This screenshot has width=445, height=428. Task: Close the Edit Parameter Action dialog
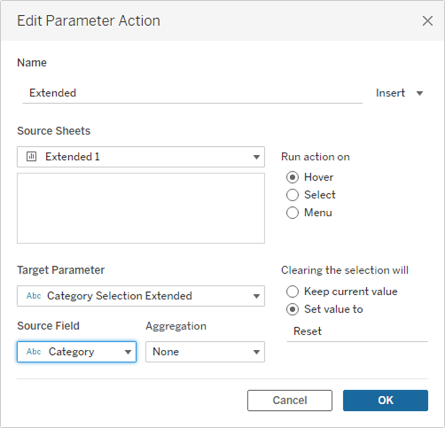[x=427, y=22]
